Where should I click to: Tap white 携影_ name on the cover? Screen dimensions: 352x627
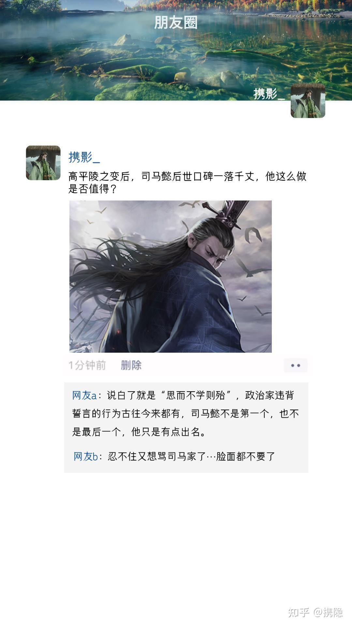[269, 94]
